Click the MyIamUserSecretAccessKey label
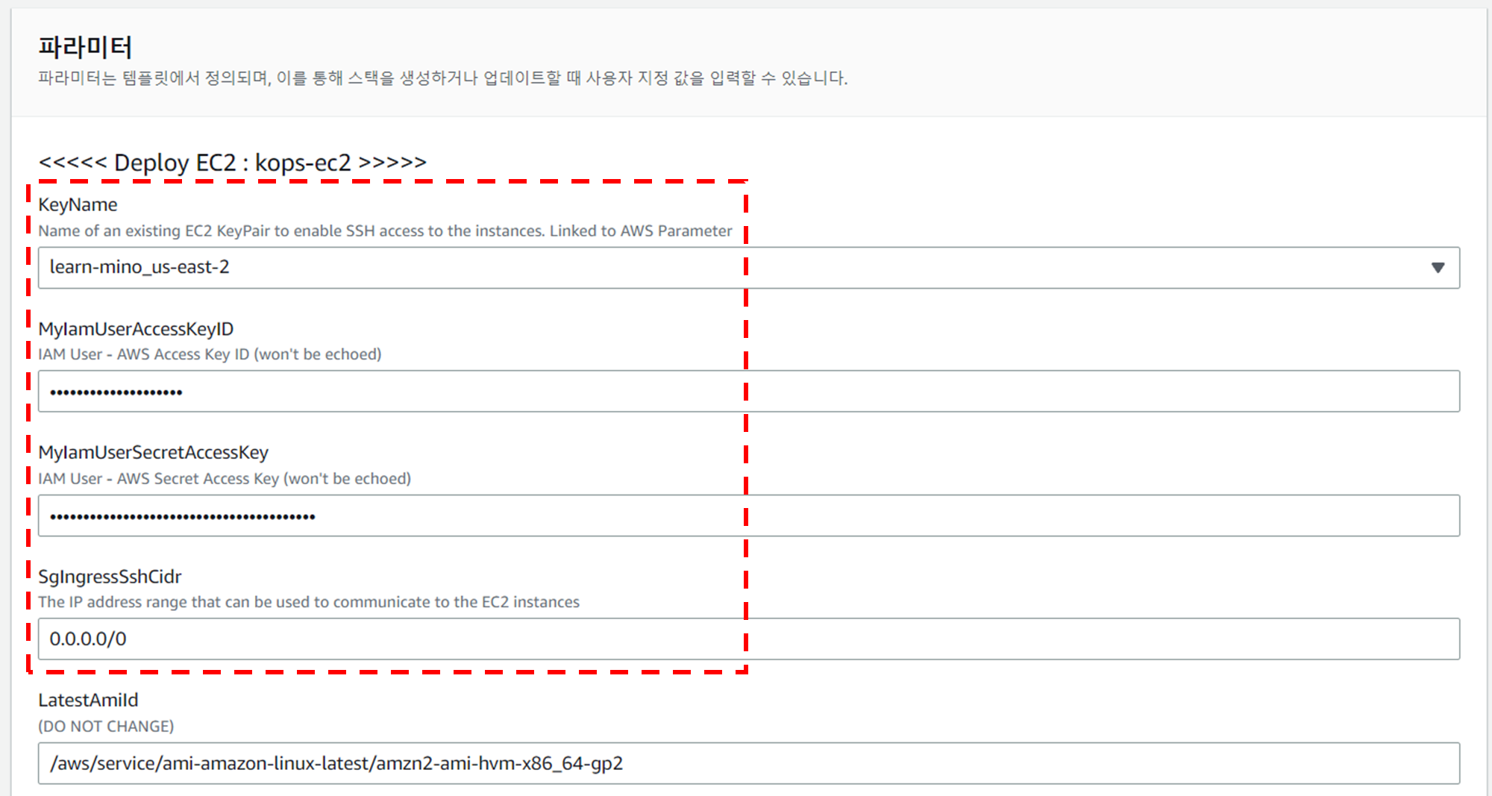 tap(153, 453)
